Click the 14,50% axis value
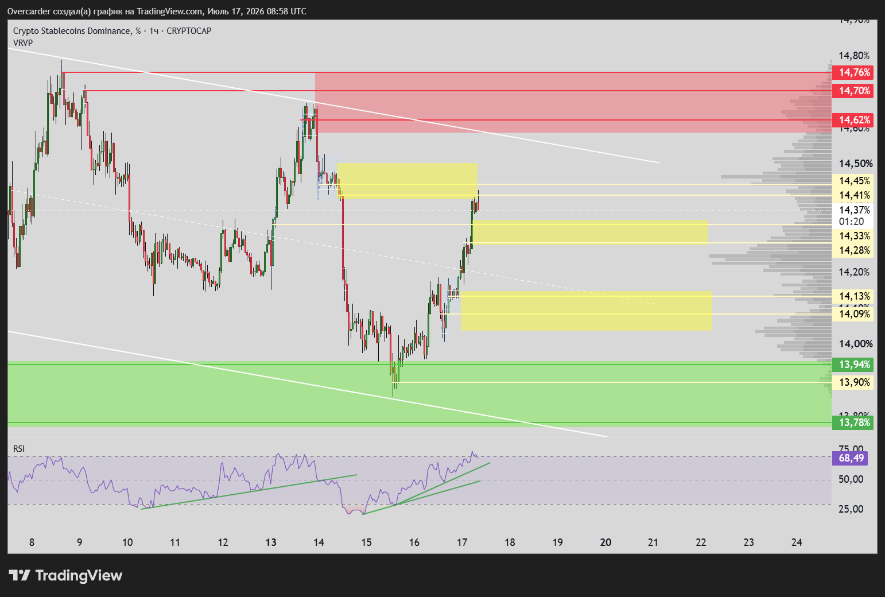Image resolution: width=885 pixels, height=597 pixels. point(855,164)
